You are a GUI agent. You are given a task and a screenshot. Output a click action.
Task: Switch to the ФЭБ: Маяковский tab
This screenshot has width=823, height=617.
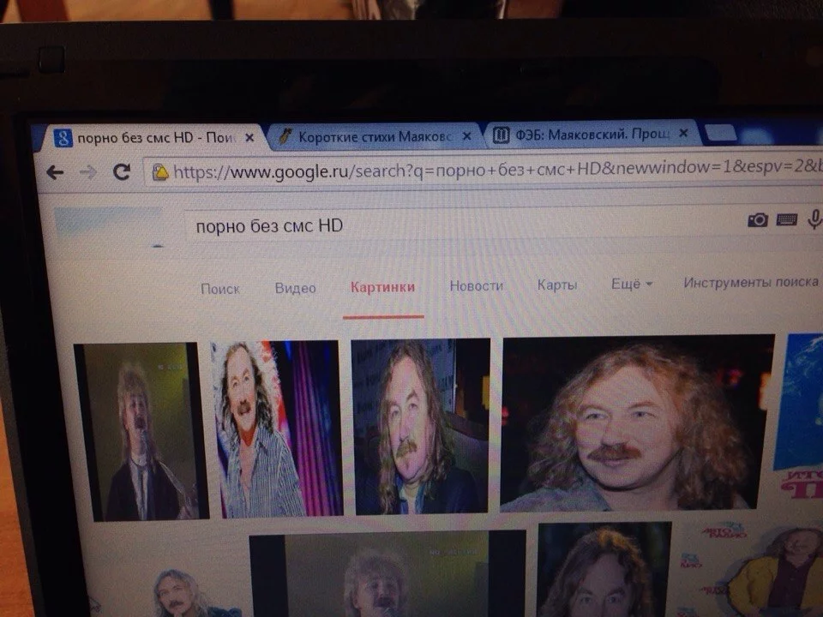coord(592,135)
